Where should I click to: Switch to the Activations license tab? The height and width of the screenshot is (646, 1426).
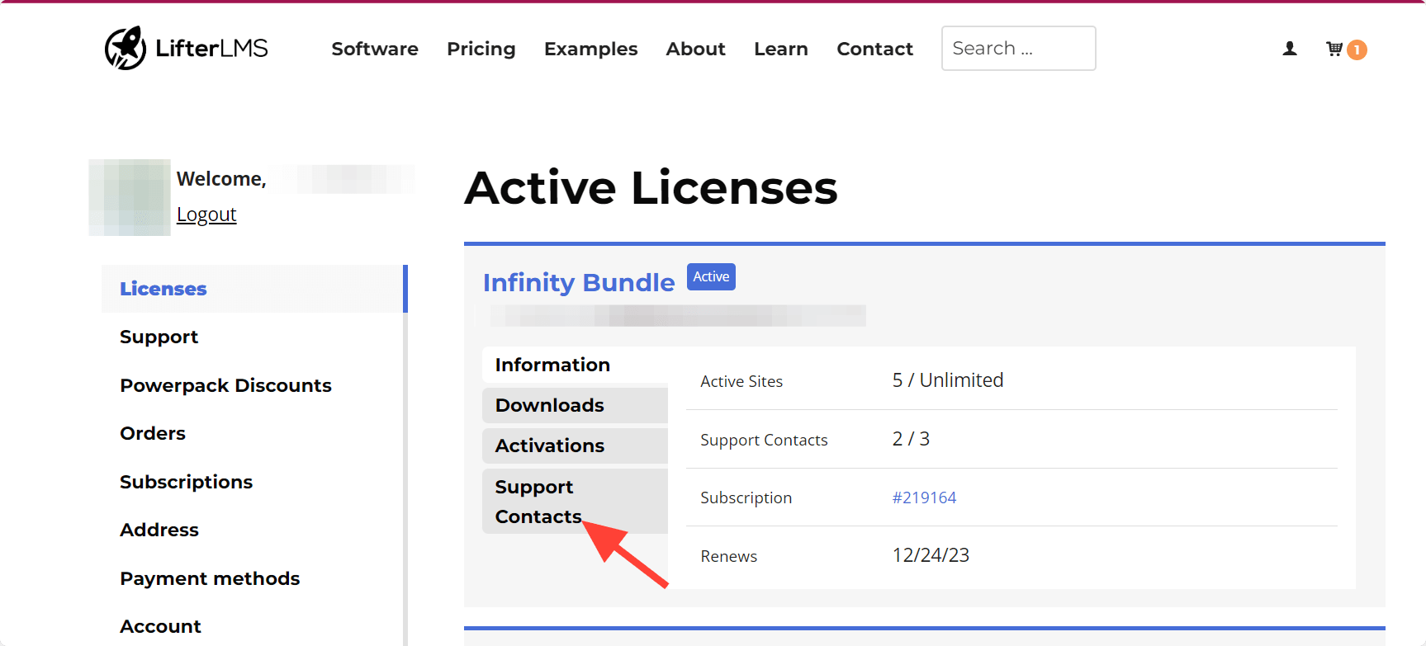point(575,446)
